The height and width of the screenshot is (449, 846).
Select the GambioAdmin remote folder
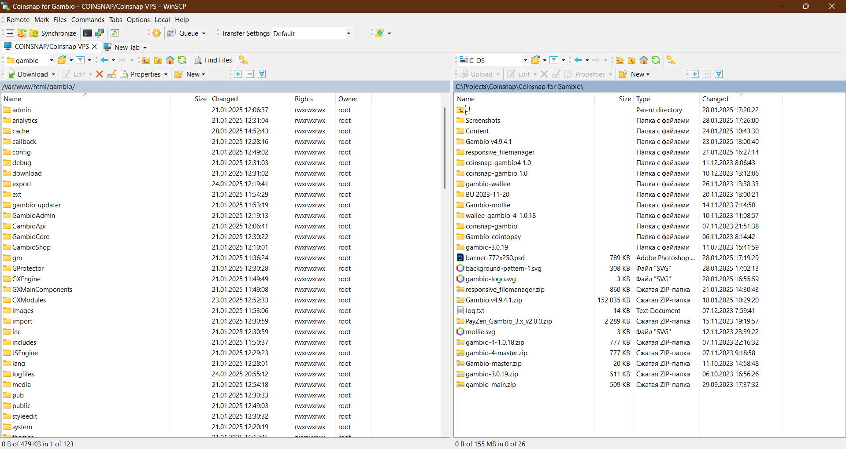(33, 216)
